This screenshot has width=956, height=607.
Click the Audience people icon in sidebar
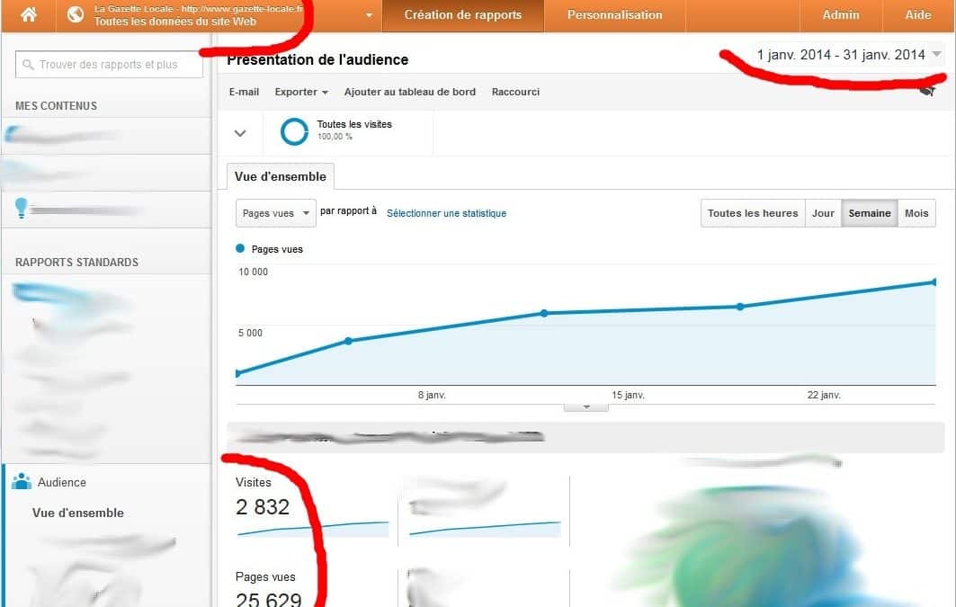point(22,481)
